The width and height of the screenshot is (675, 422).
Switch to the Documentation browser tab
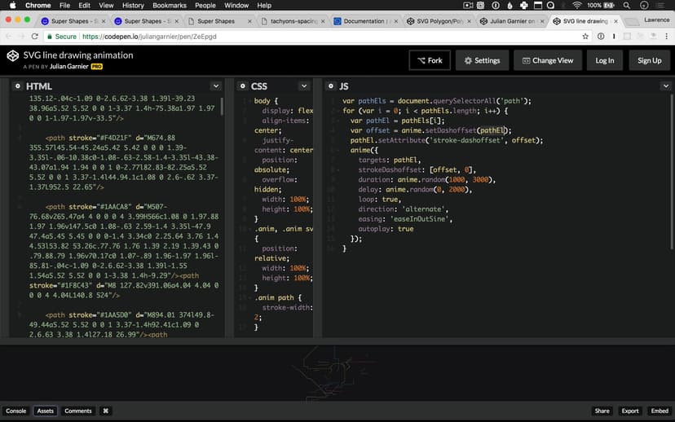(364, 20)
